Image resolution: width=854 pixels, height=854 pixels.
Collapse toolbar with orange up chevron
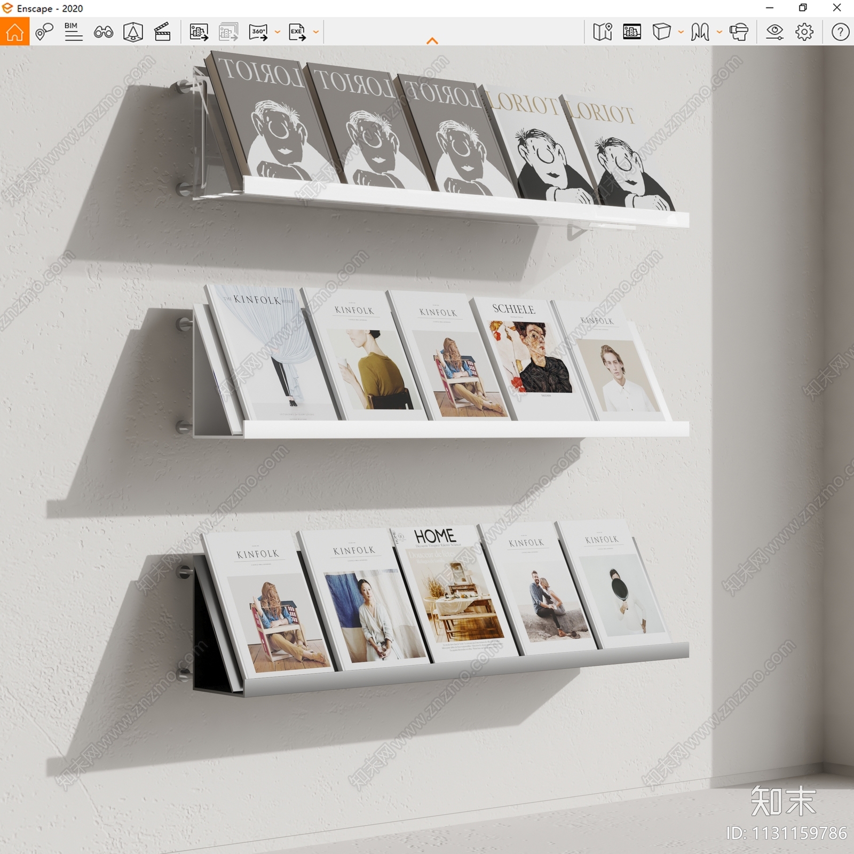(432, 41)
